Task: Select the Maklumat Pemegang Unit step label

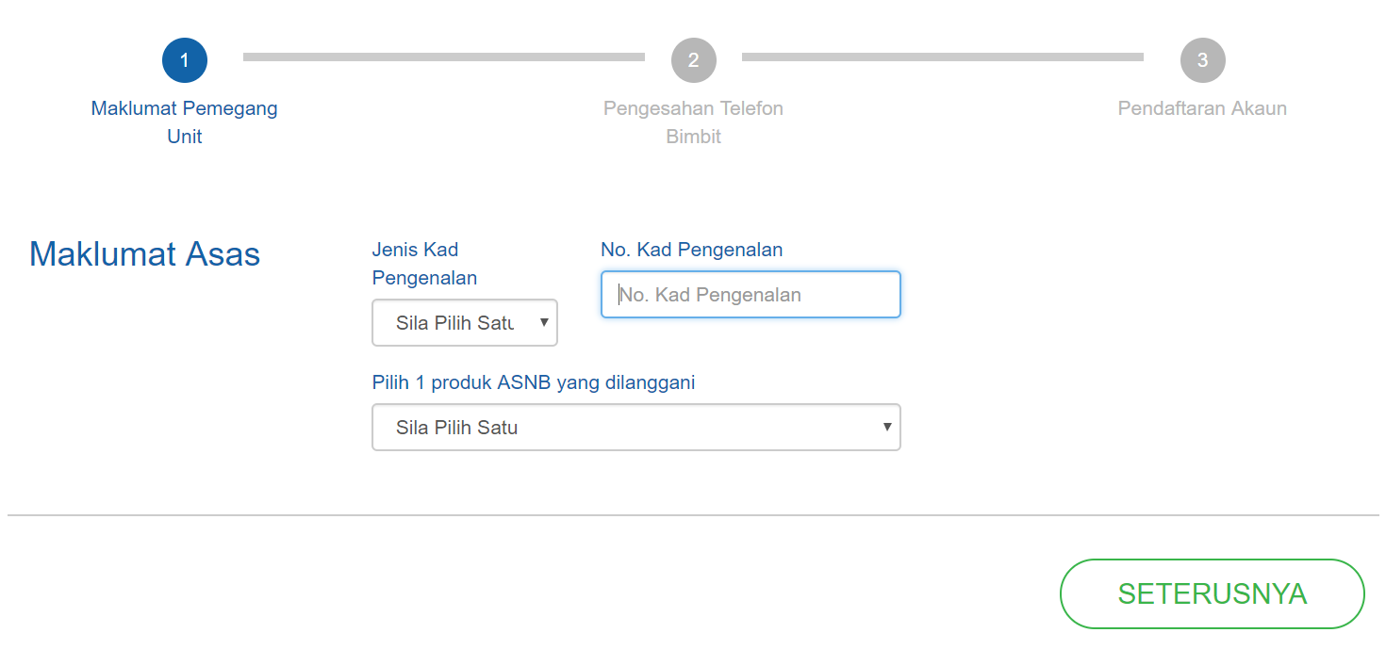Action: [185, 122]
